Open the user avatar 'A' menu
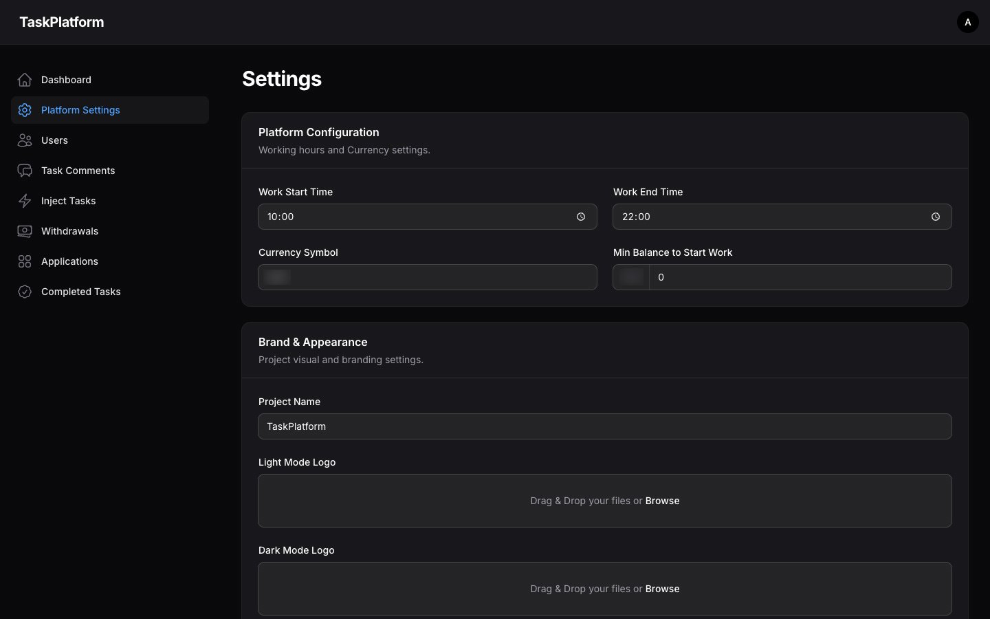The height and width of the screenshot is (619, 990). click(968, 22)
